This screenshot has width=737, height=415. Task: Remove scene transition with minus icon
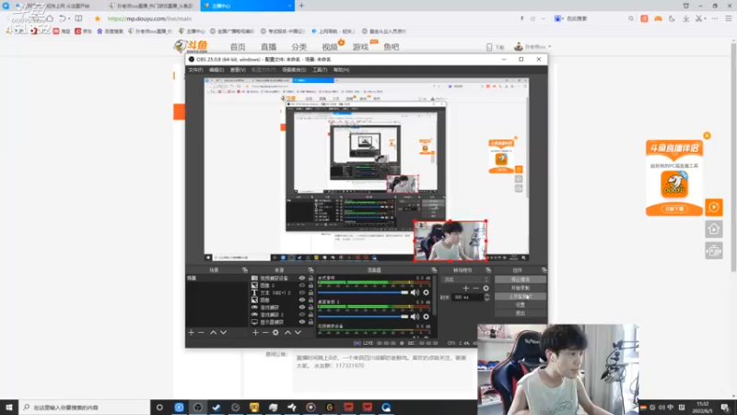(x=475, y=288)
